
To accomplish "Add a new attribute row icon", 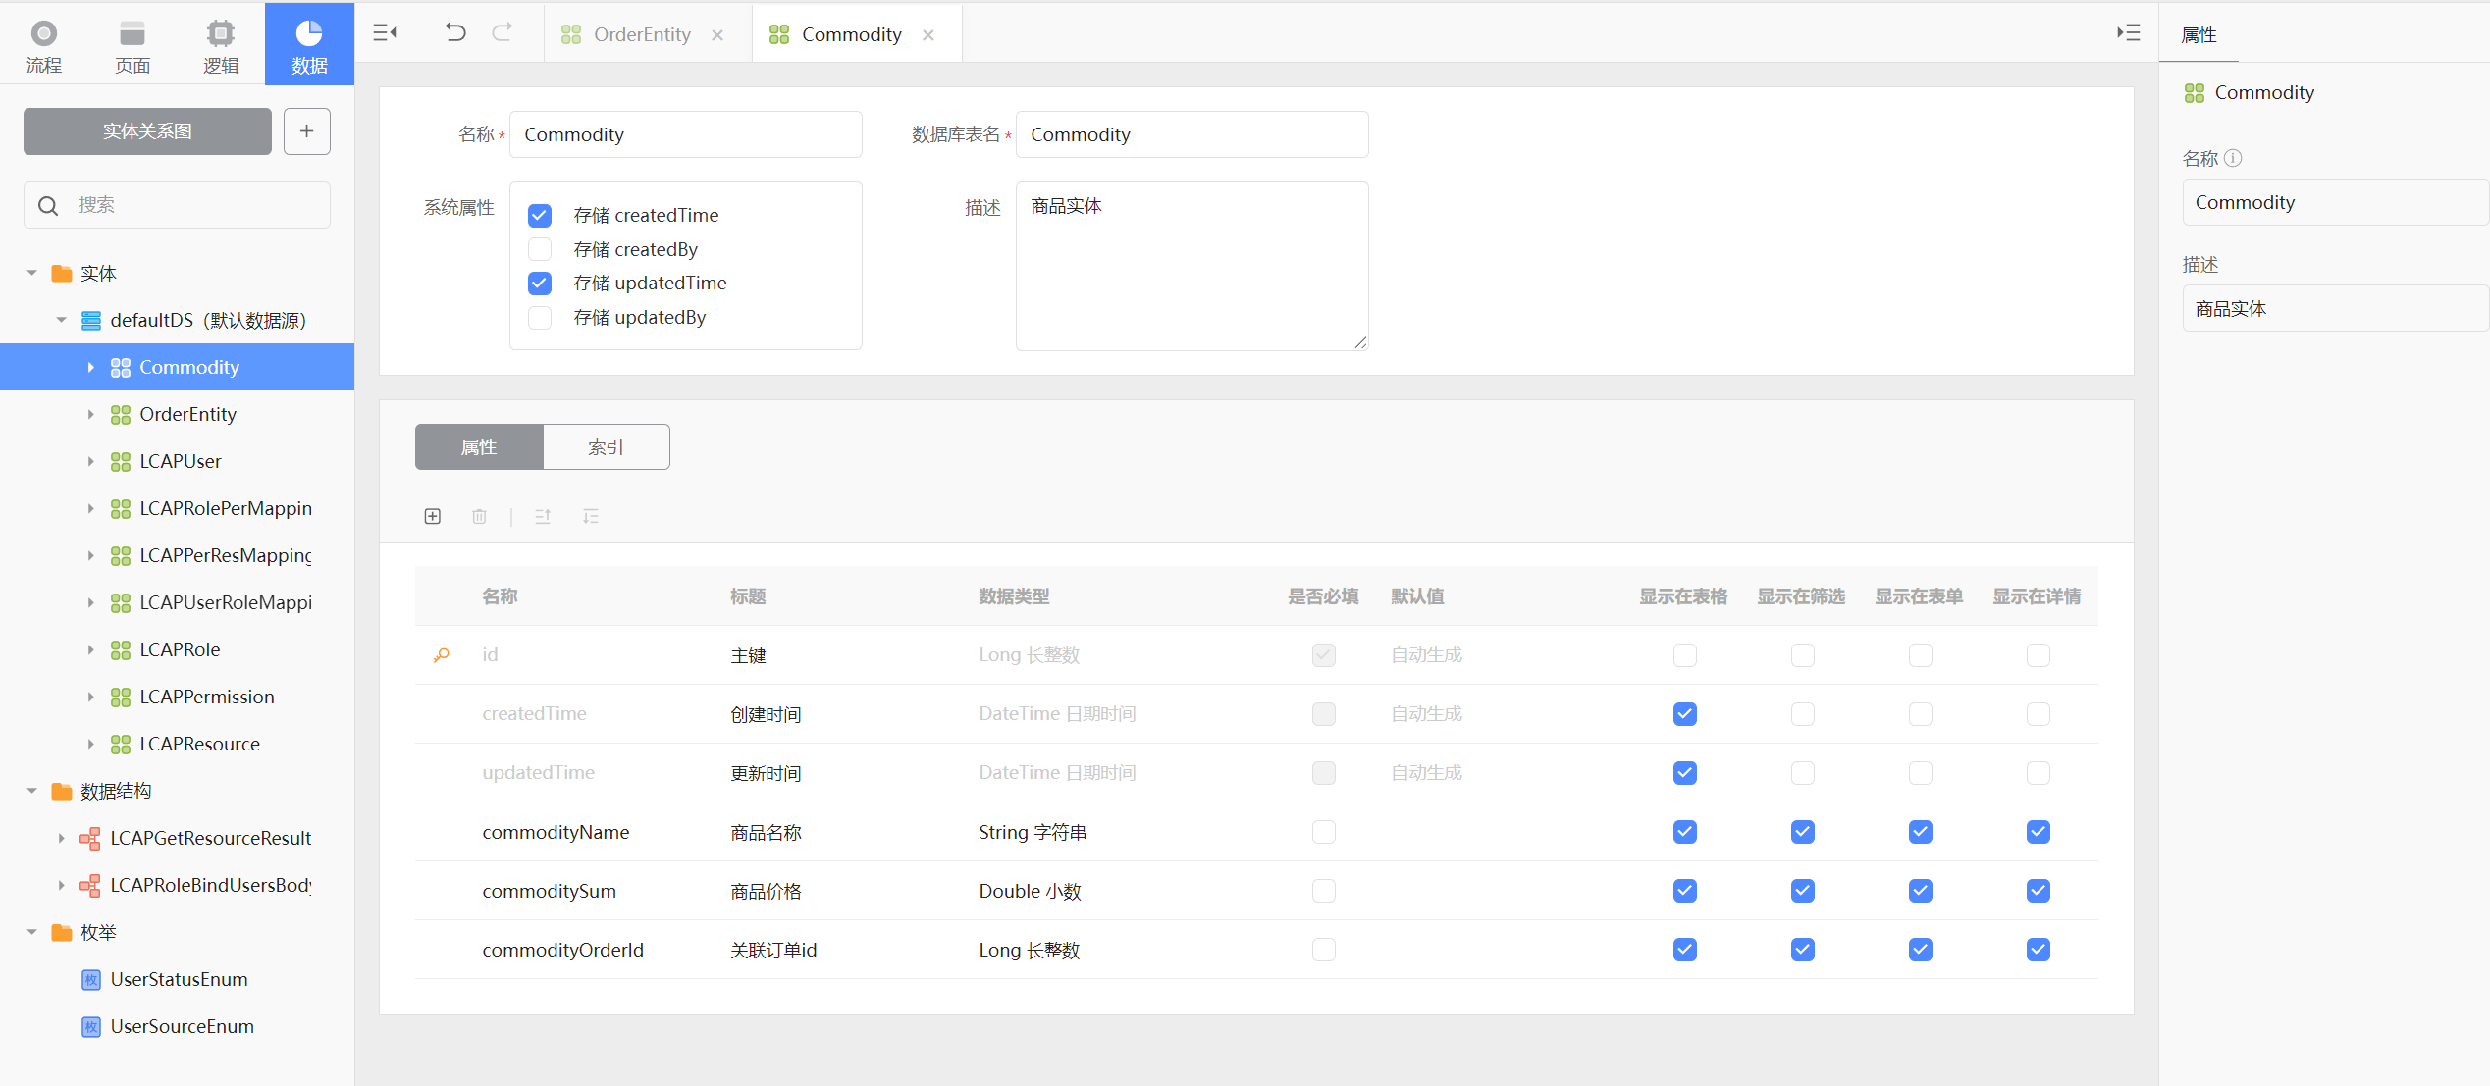I will 433,516.
